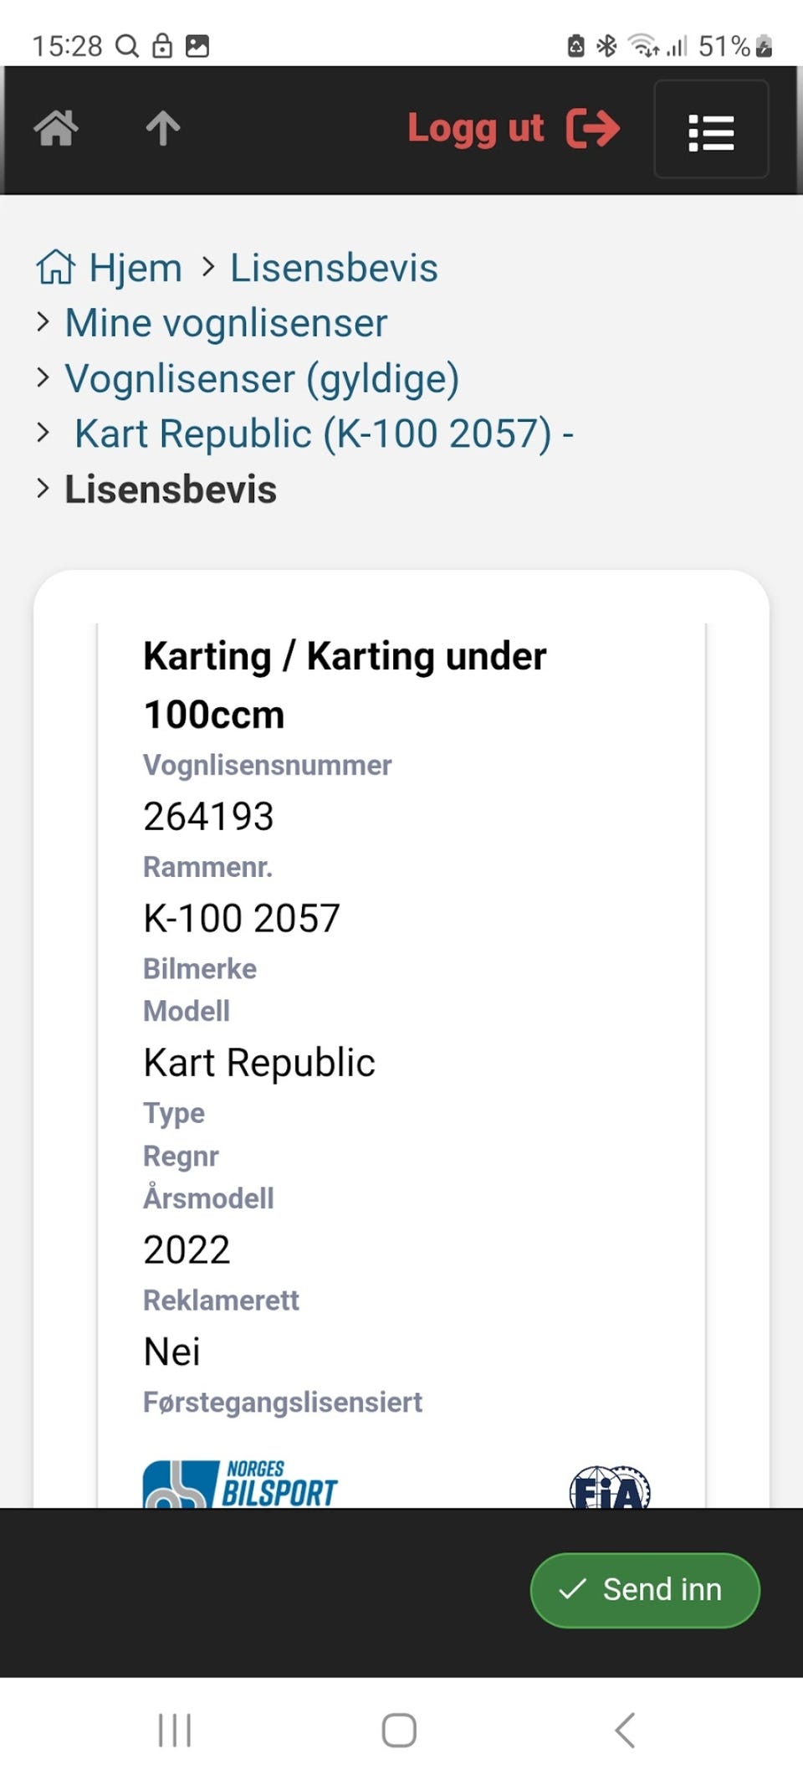Open Kart Republic (K-100 2057) breadcrumb
The image size is (803, 1785).
[x=324, y=433]
